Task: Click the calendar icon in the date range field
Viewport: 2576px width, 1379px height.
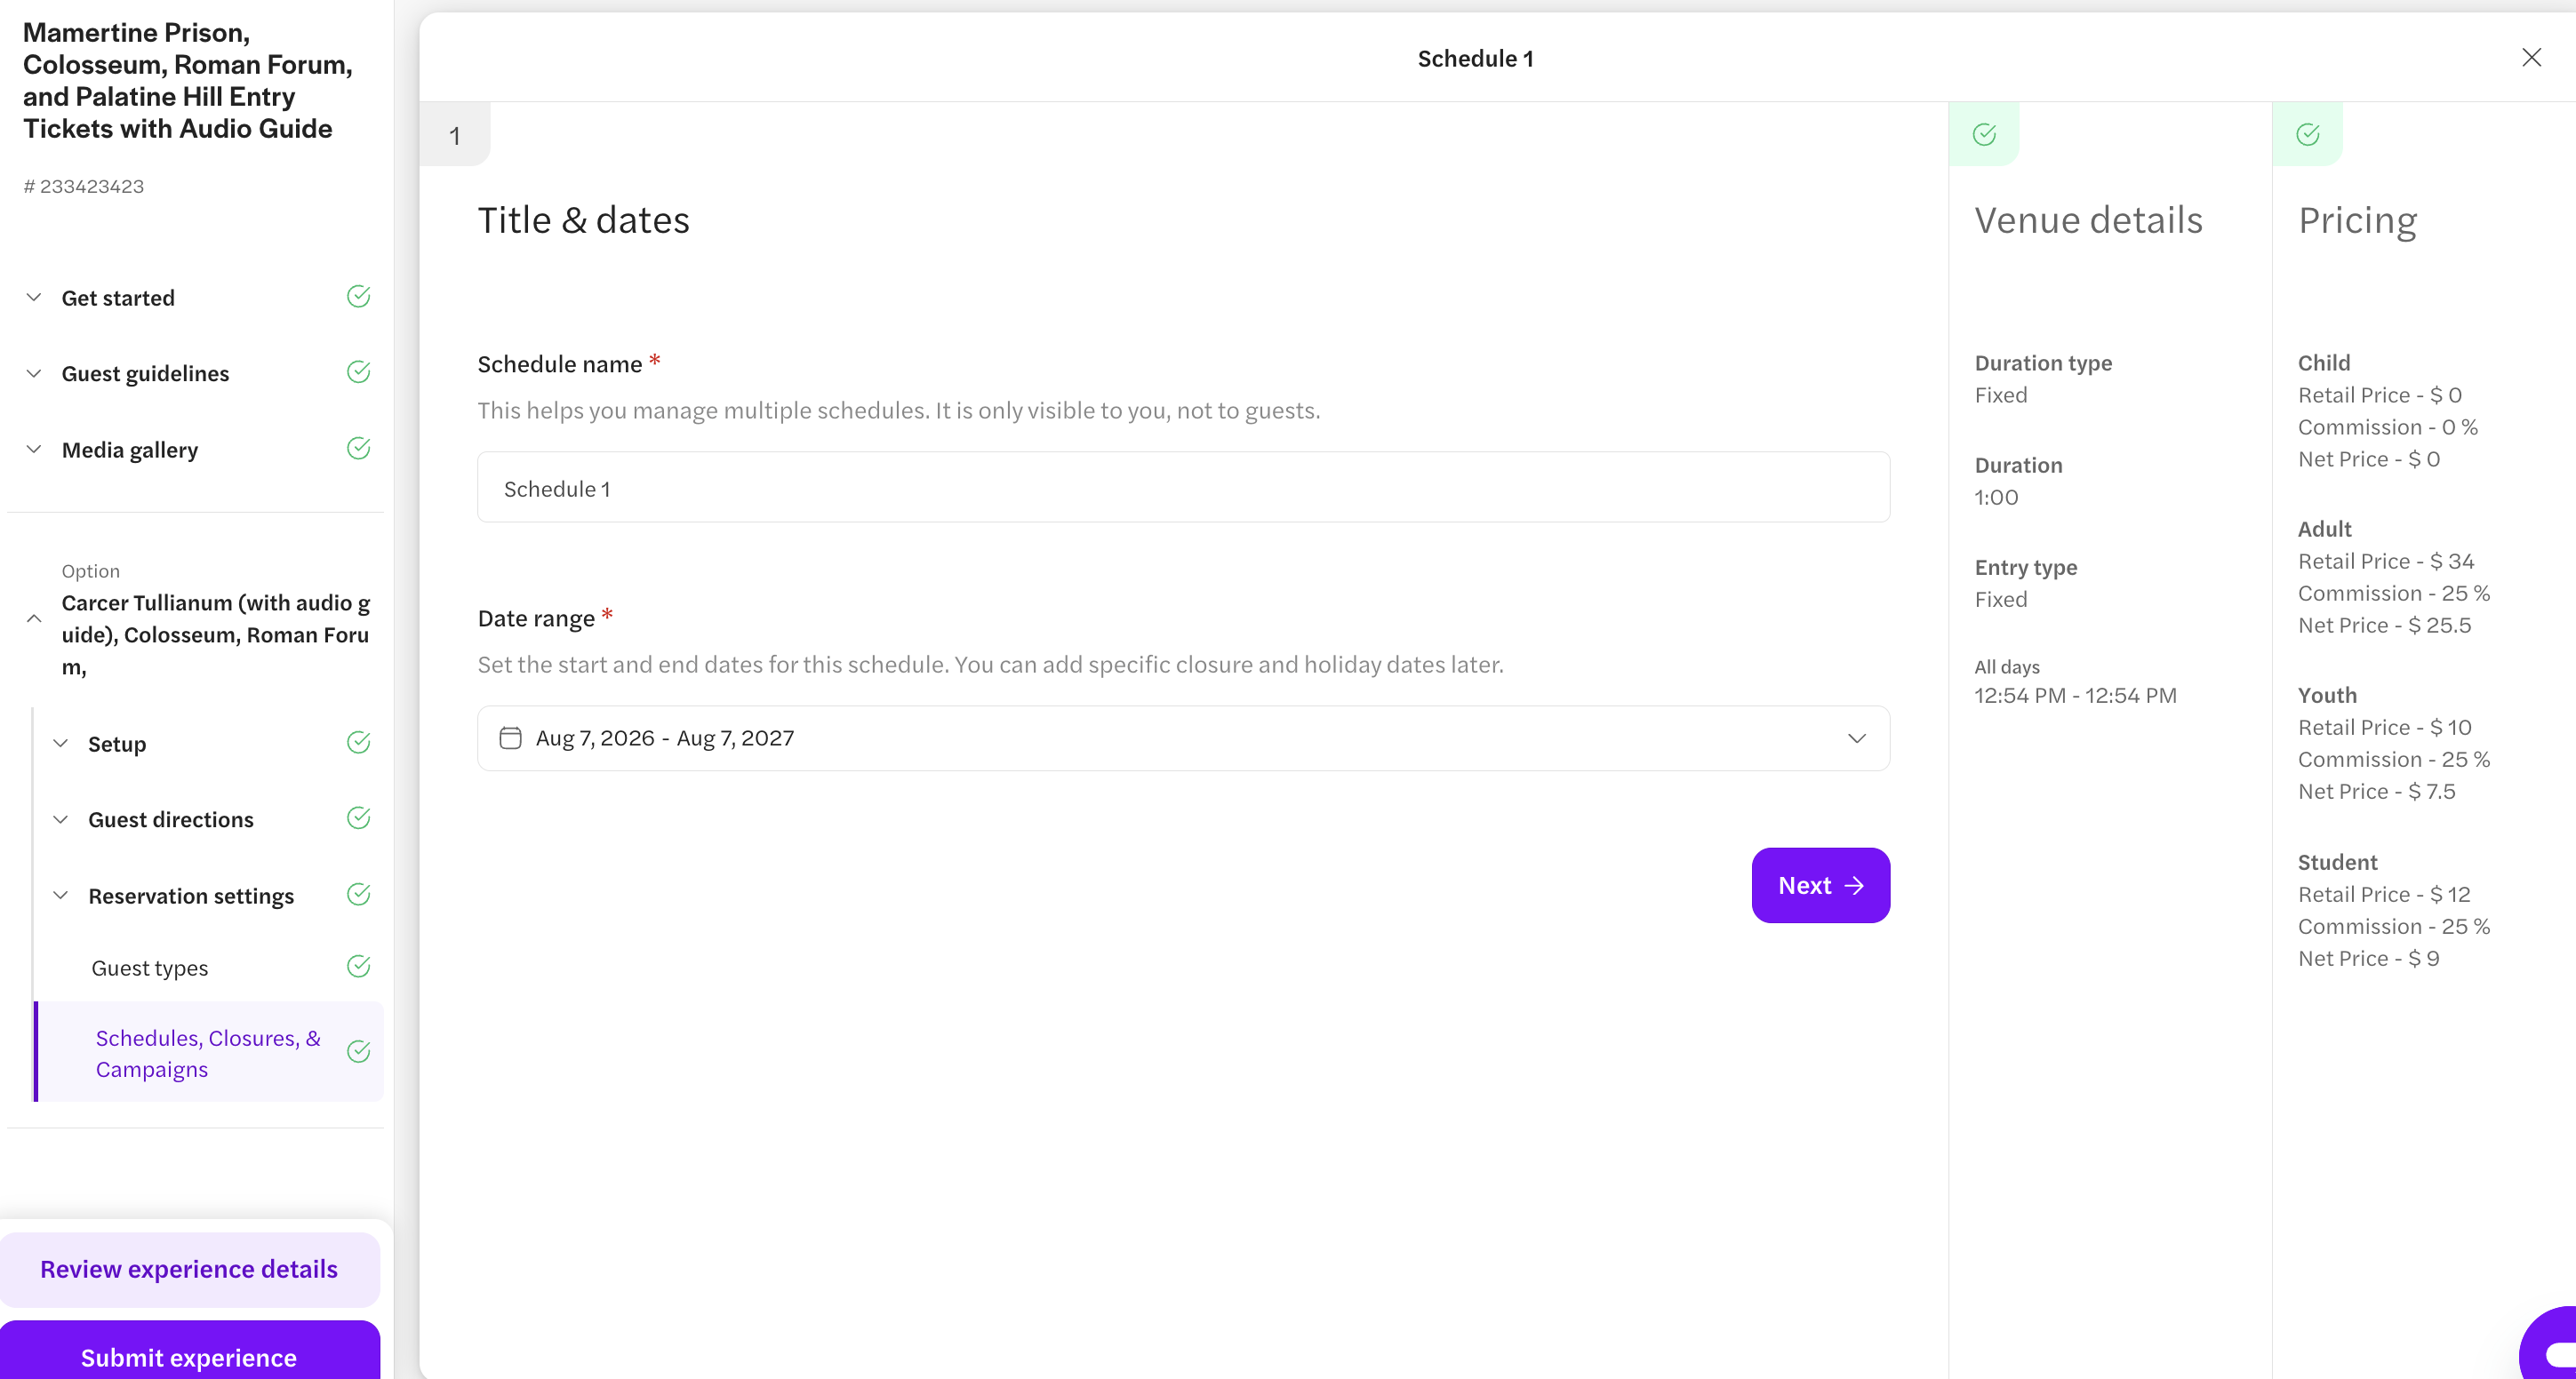Action: click(x=510, y=737)
